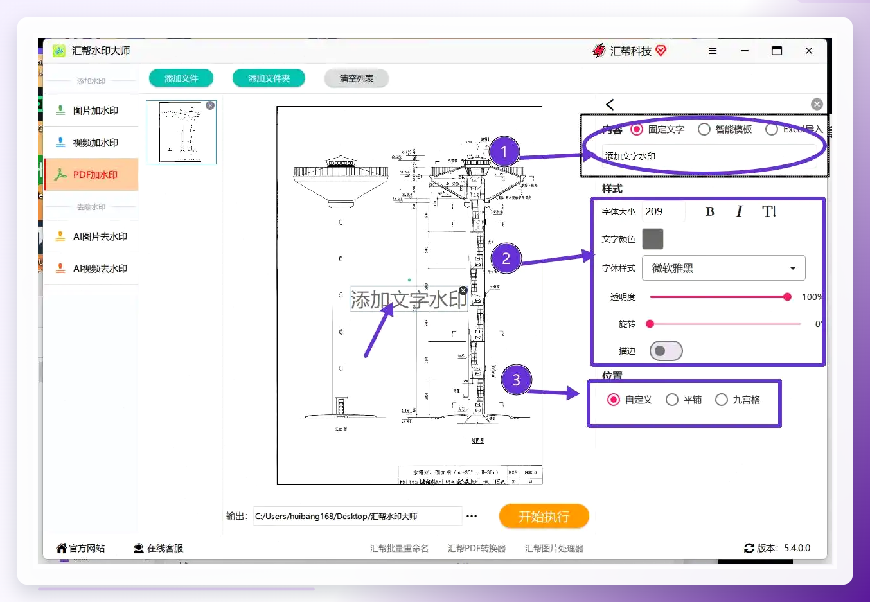This screenshot has width=870, height=602.
Task: Toggle vertical text direction icon
Action: pos(769,211)
